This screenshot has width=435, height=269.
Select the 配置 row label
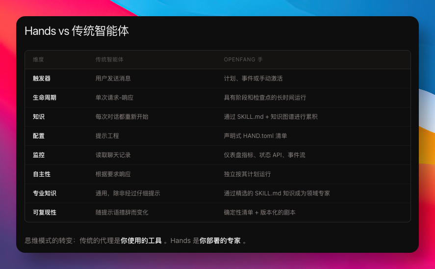39,136
